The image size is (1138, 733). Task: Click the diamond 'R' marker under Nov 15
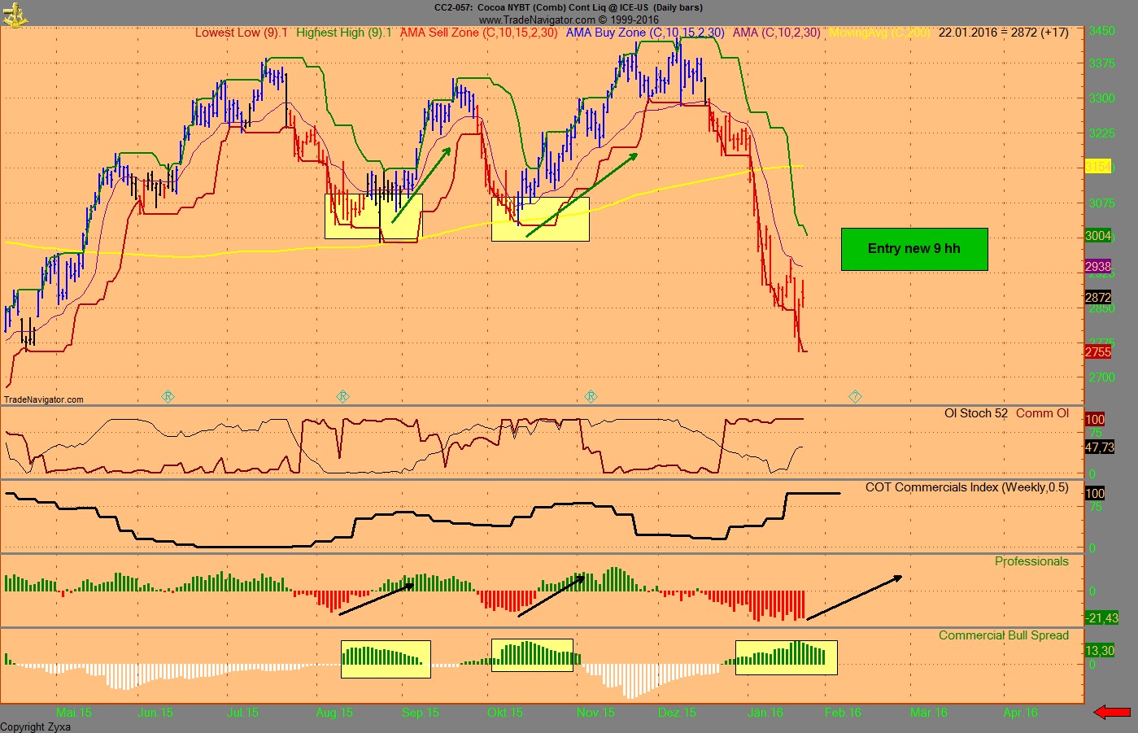point(591,397)
